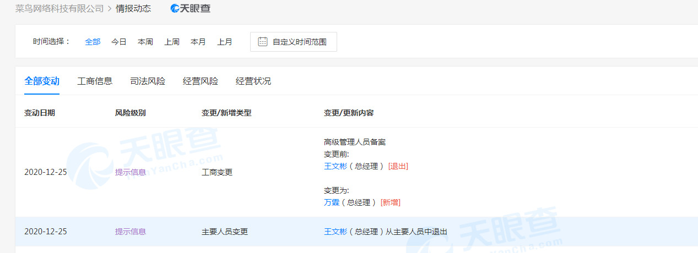Switch to 司法风险 tab
The height and width of the screenshot is (253, 698).
click(x=148, y=81)
